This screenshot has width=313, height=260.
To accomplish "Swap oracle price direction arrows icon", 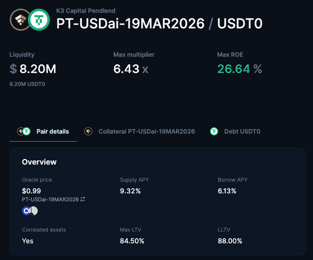I will [x=83, y=199].
